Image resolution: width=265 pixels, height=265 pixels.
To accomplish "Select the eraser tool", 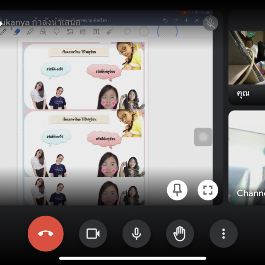I will click(17, 31).
